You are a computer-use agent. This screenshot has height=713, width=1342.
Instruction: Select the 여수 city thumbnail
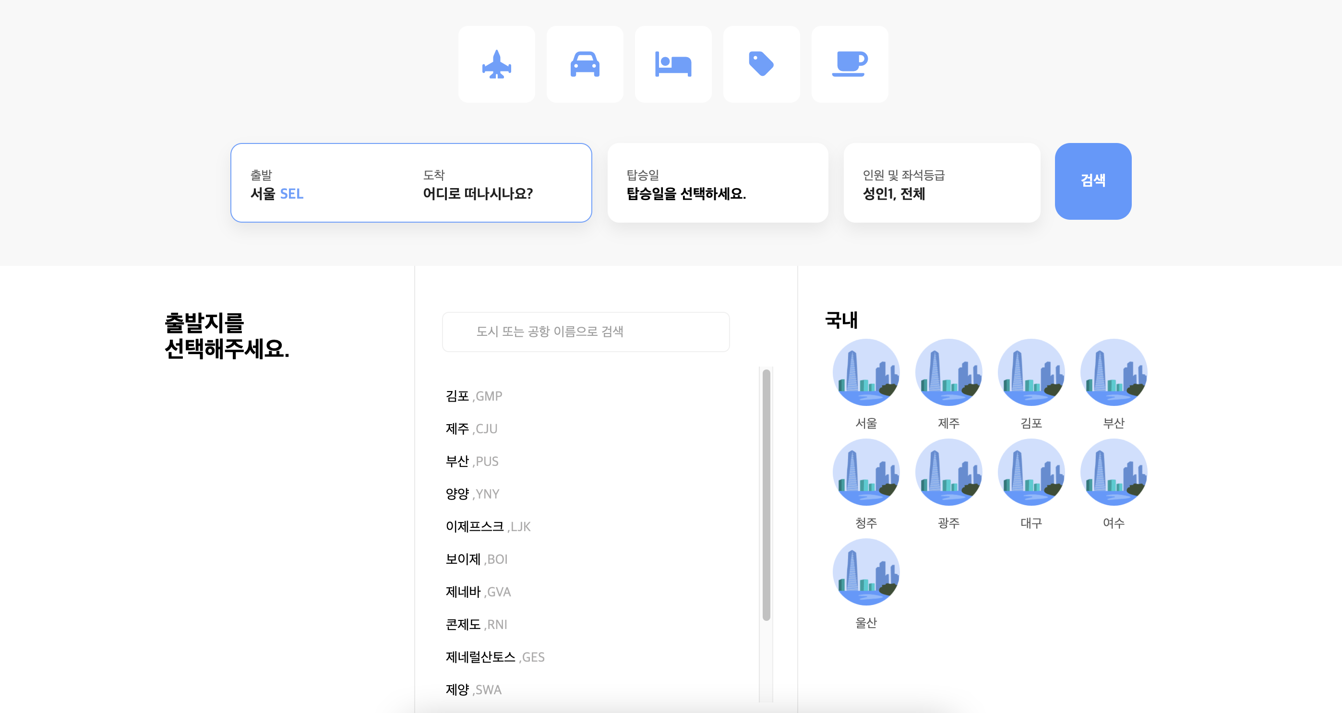pos(1114,472)
